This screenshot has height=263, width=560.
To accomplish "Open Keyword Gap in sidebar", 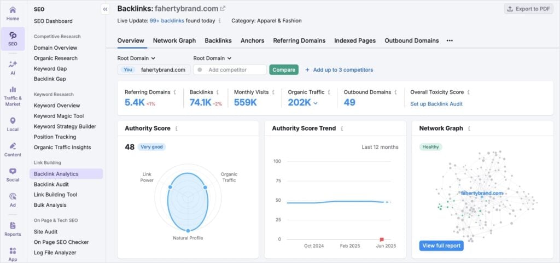I will (x=50, y=68).
